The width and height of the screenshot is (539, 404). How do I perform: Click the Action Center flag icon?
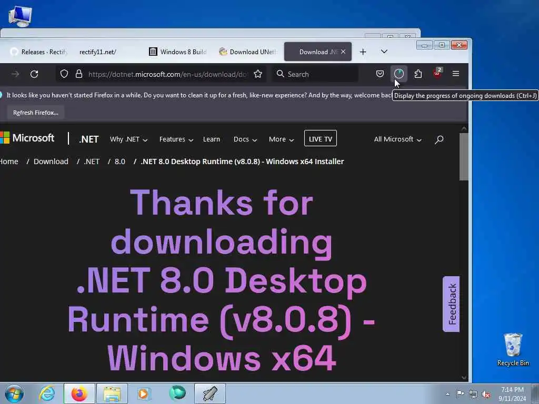pos(460,394)
